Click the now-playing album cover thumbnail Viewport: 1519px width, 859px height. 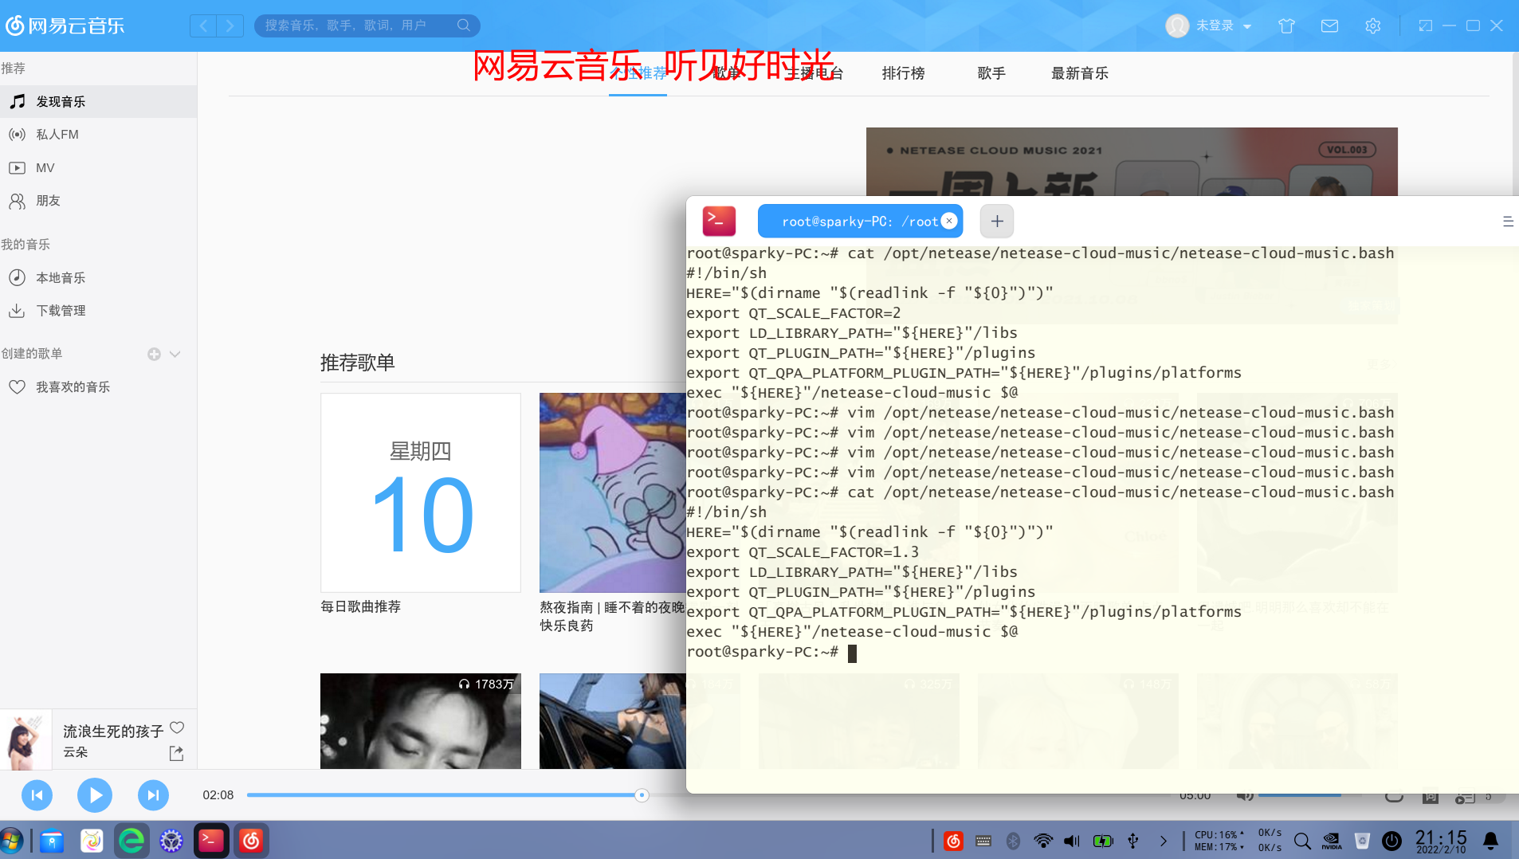coord(26,739)
